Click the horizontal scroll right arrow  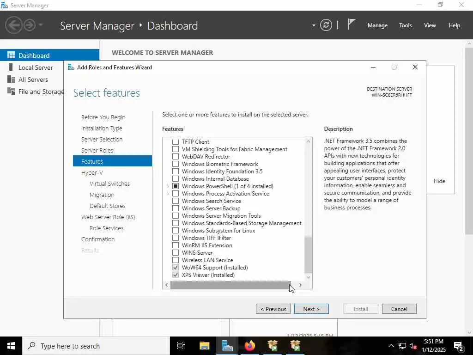[x=300, y=285]
